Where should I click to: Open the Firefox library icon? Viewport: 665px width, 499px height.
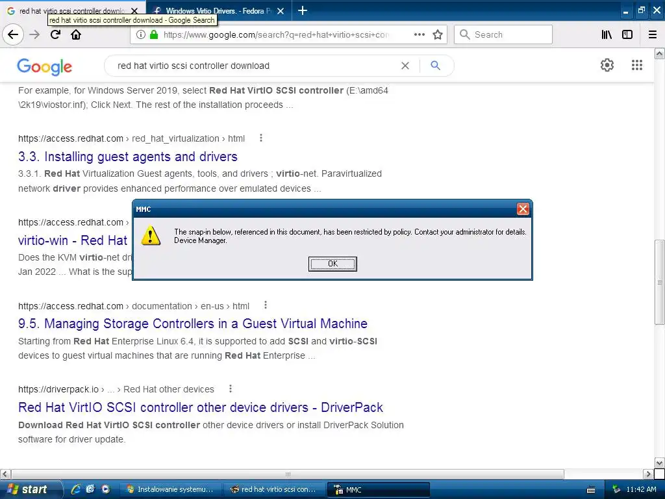[x=607, y=35]
